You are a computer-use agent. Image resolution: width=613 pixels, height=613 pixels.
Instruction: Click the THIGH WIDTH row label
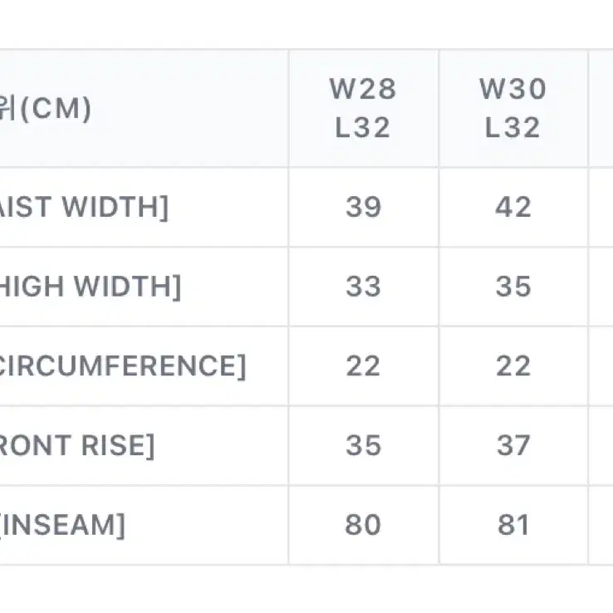(90, 287)
